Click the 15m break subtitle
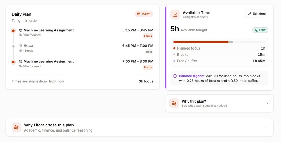281x142 pixels. 26,51
